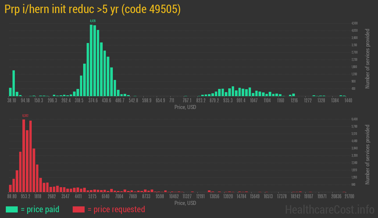Viewport: 378px width, 218px height.
Task: Click the 4,500 gridline value on right axis
Action: tap(354, 23)
